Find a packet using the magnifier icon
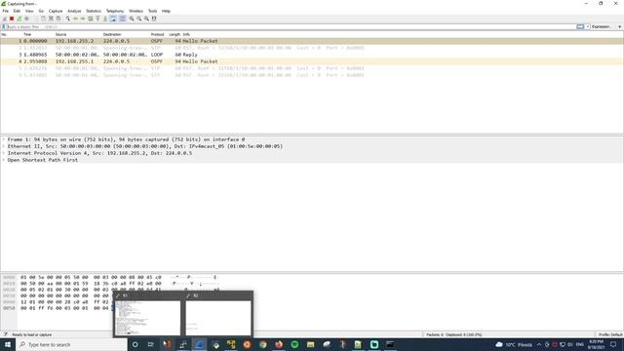 68,19
